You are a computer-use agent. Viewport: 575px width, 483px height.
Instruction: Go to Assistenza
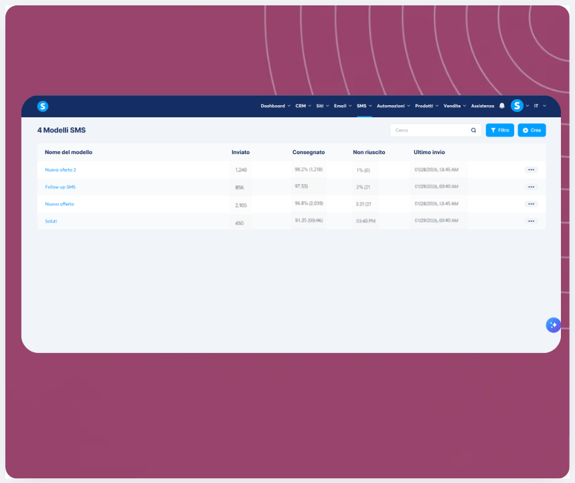coord(483,106)
